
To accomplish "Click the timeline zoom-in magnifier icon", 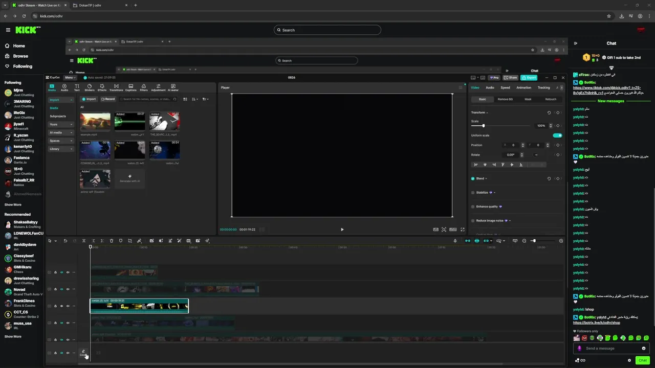I will pos(561,241).
